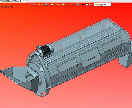
Task: Toggle the green circle layer status indicator
Action: click(x=98, y=4)
